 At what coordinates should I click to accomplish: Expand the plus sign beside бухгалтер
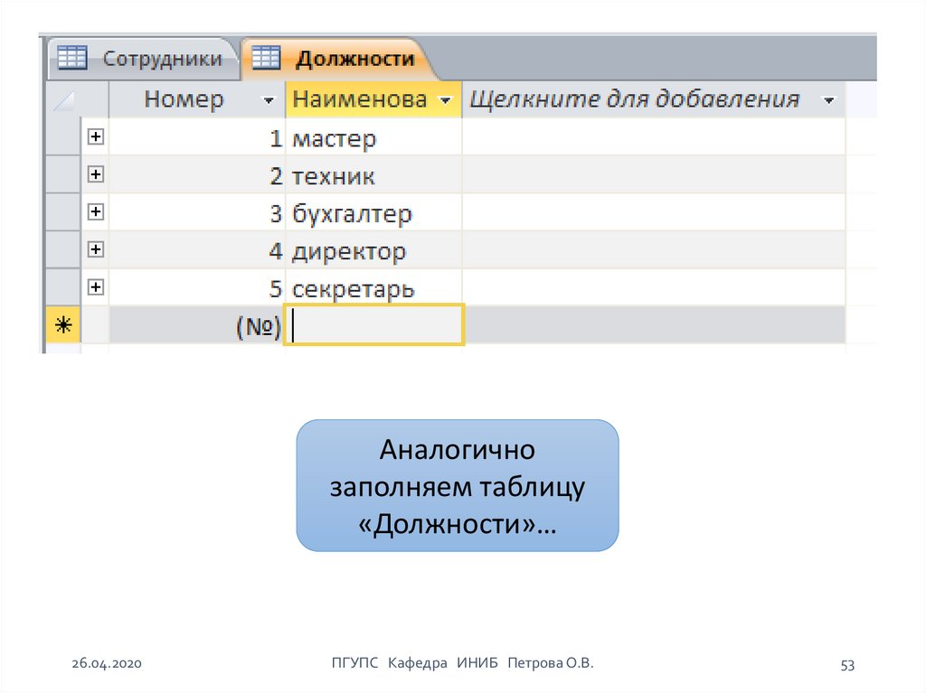click(x=95, y=212)
